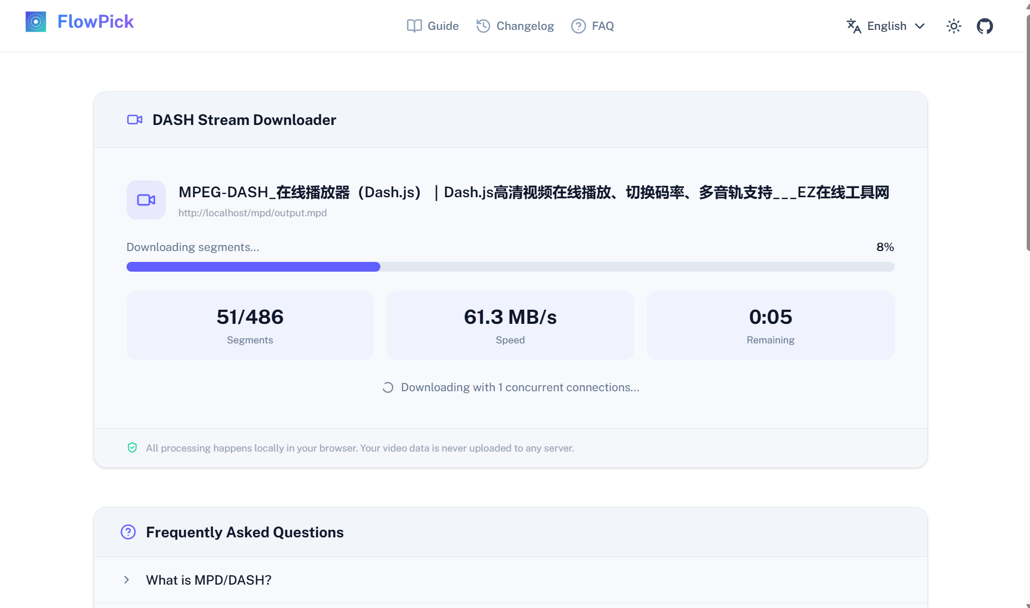This screenshot has height=608, width=1030.
Task: Click the loading spinner icon
Action: [x=388, y=387]
